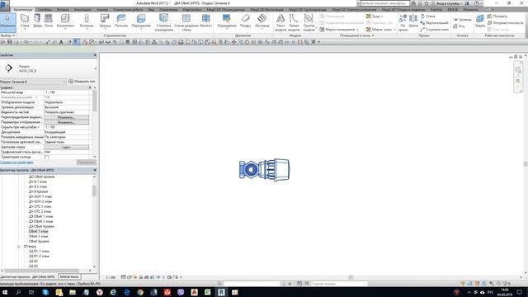Close the Свойства panel

[x=95, y=55]
